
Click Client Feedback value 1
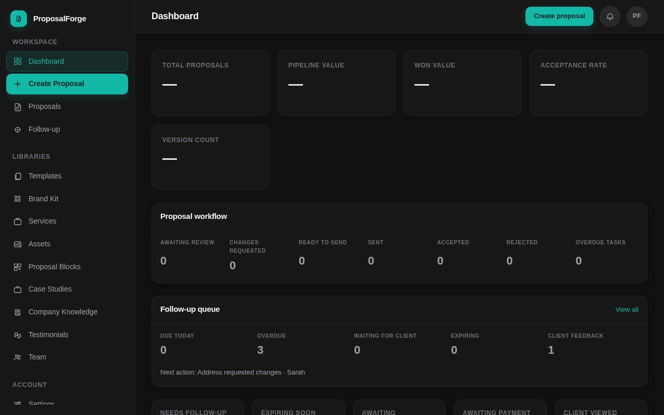[551, 350]
